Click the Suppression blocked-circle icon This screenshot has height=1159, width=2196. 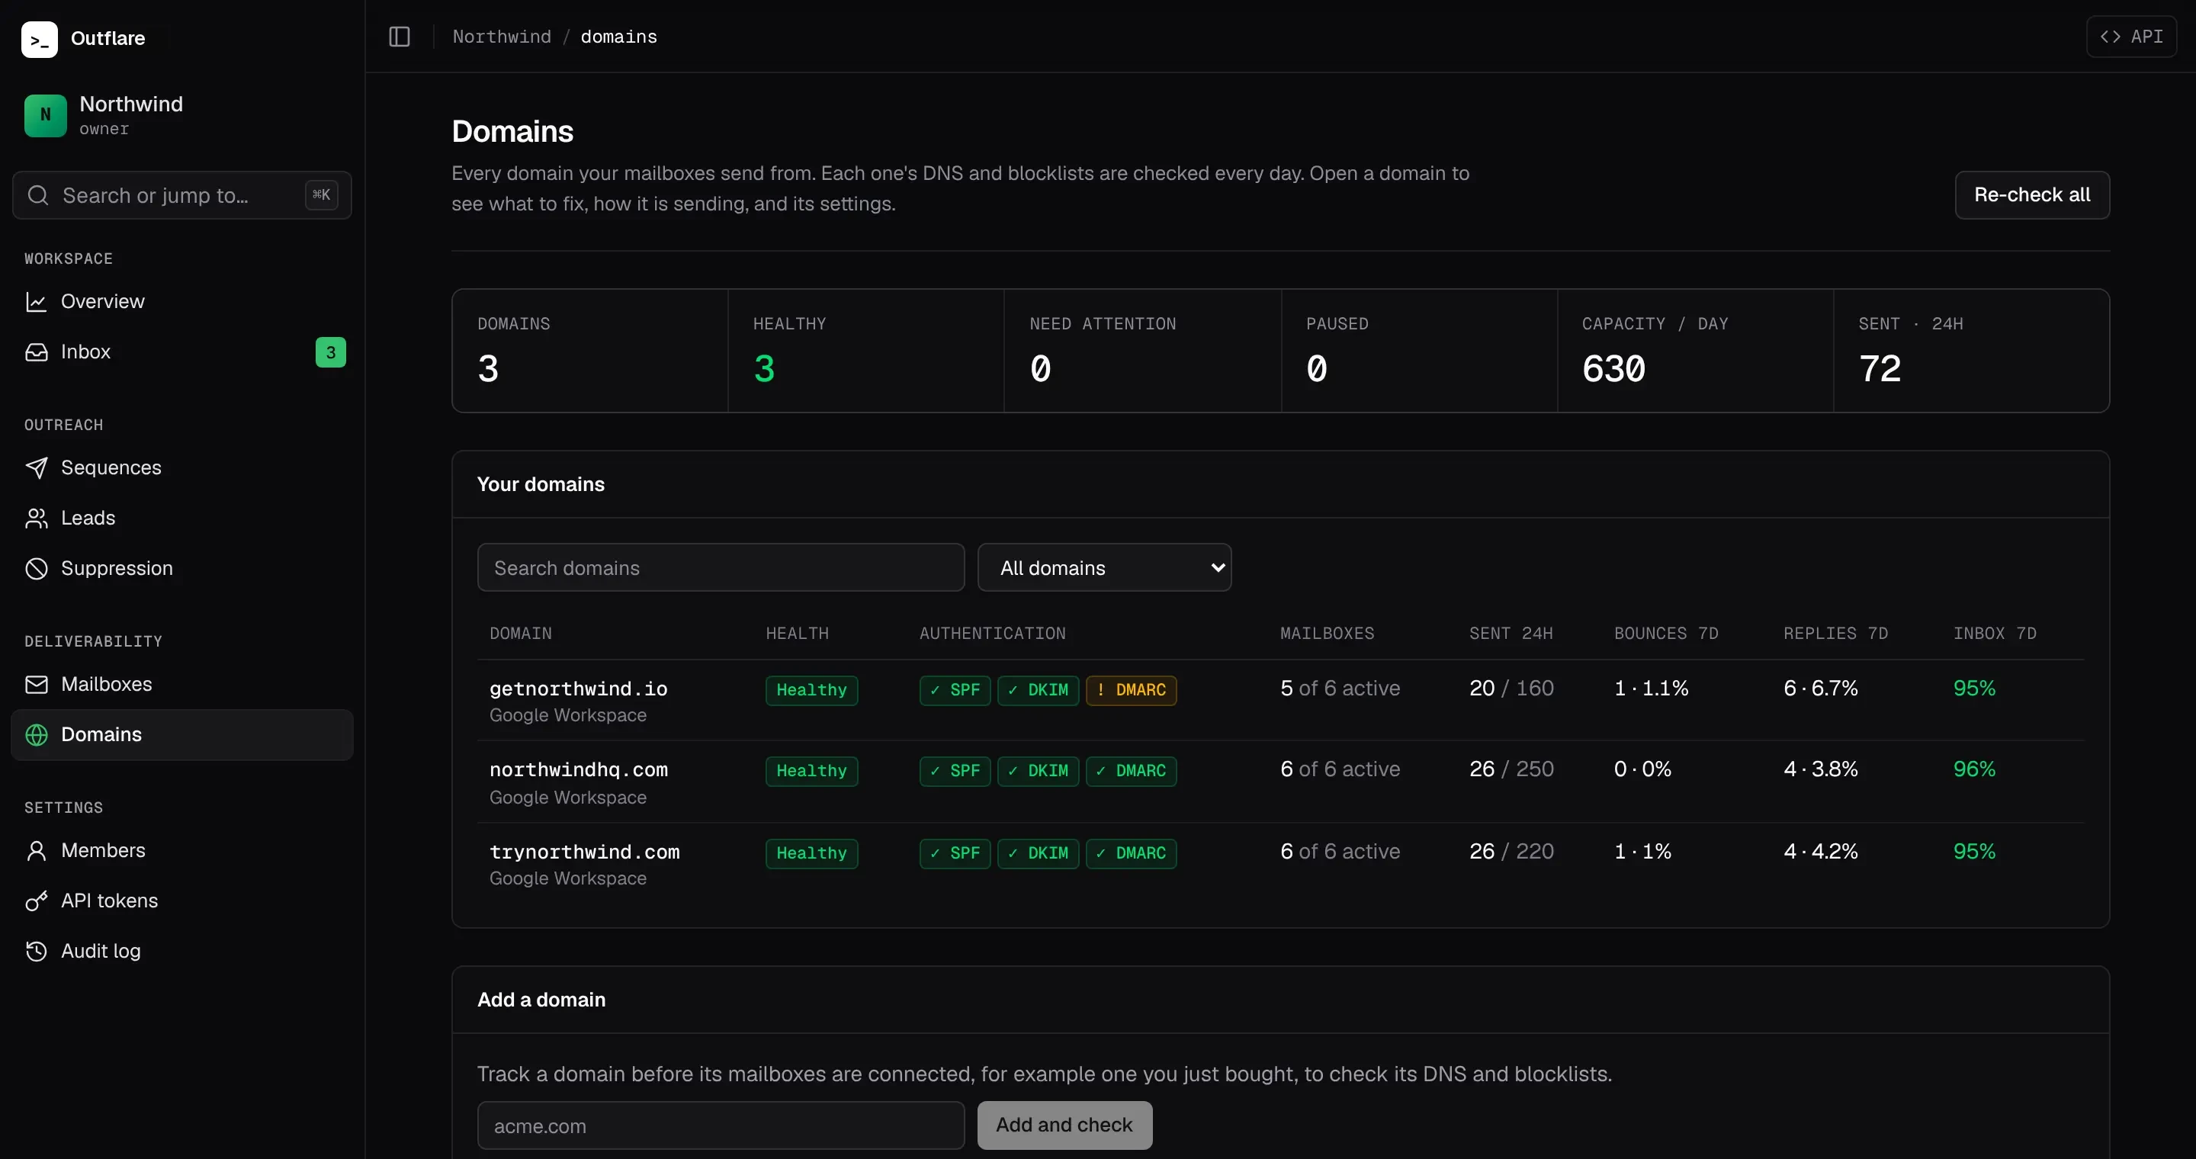[x=36, y=568]
